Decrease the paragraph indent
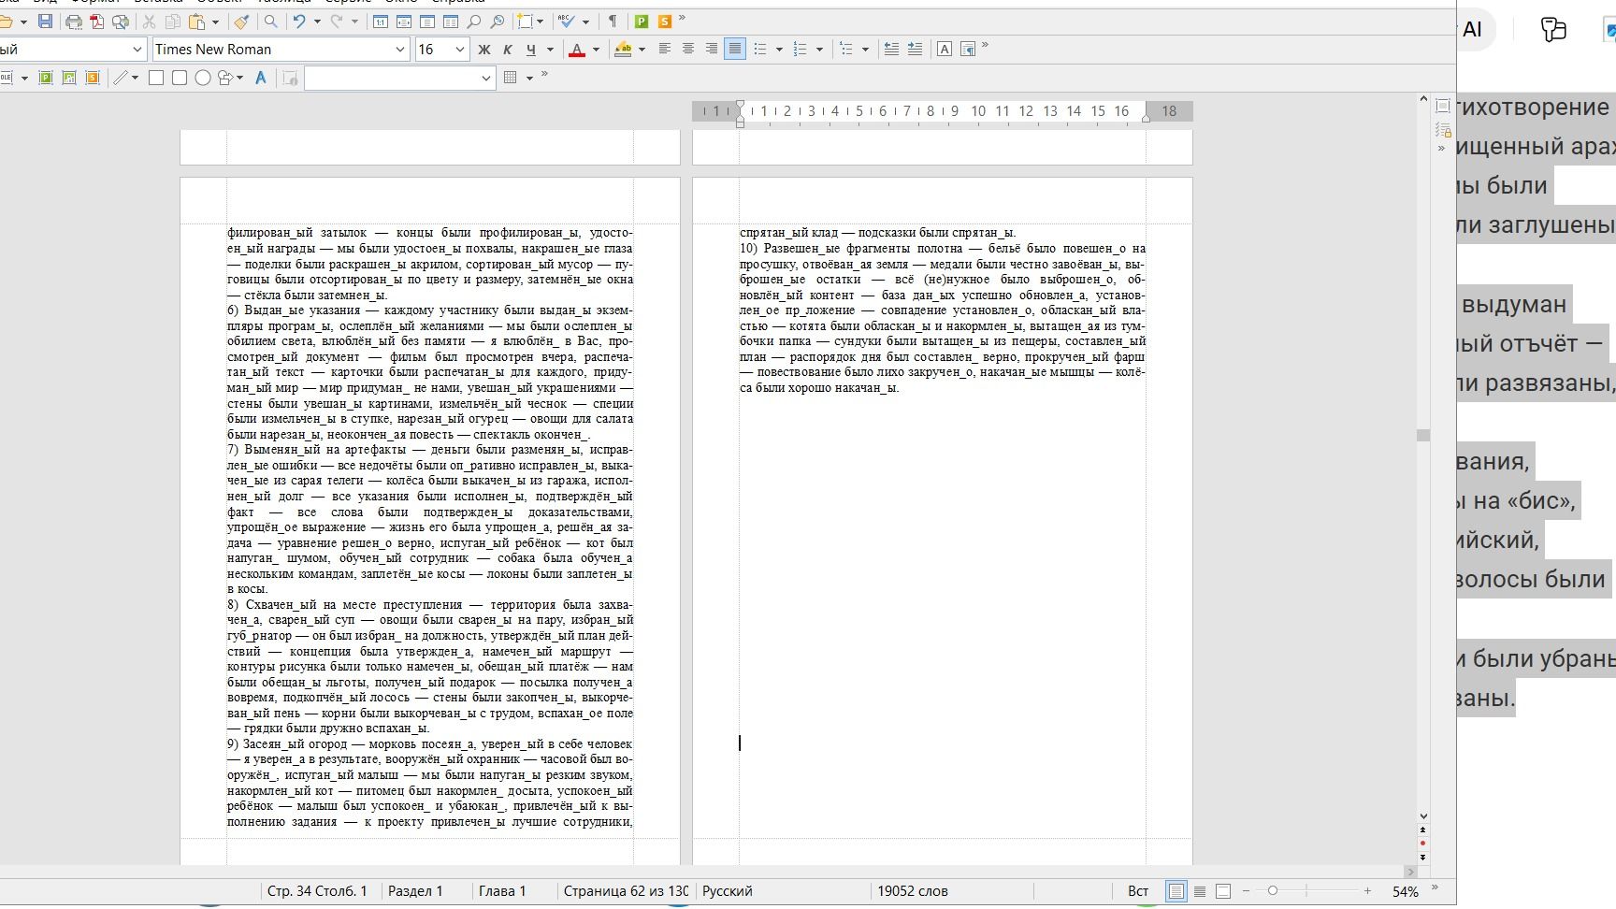The image size is (1616, 909). coord(891,50)
